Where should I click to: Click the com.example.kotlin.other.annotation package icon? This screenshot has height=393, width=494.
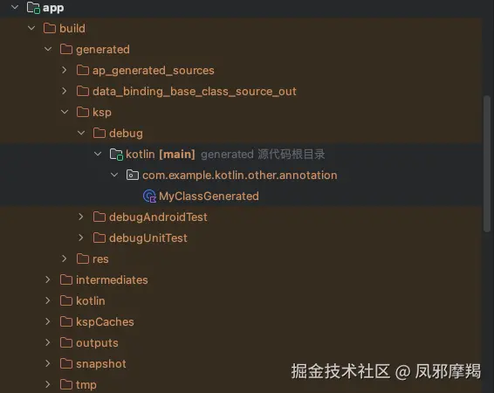(x=133, y=175)
